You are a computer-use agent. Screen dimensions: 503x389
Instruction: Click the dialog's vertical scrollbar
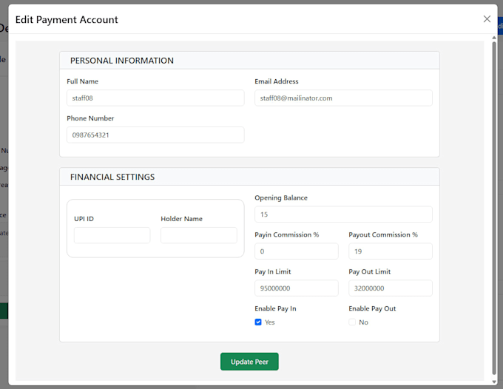[494, 208]
